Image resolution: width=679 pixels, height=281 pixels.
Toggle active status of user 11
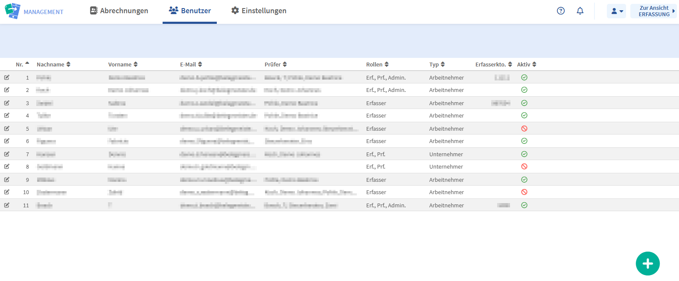point(525,205)
